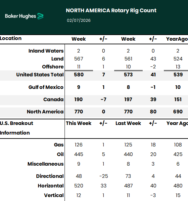This screenshot has height=201, width=188.
Task: Click the Directional change value -25
Action: click(x=104, y=176)
